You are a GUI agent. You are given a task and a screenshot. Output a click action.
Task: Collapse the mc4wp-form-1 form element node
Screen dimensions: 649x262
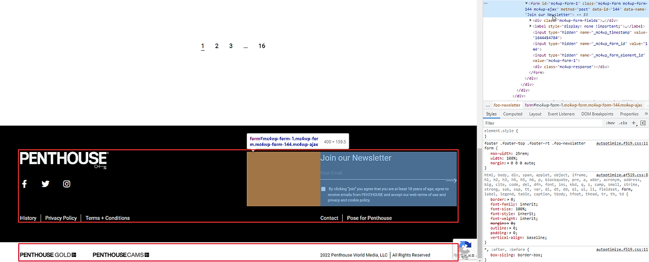pos(526,4)
